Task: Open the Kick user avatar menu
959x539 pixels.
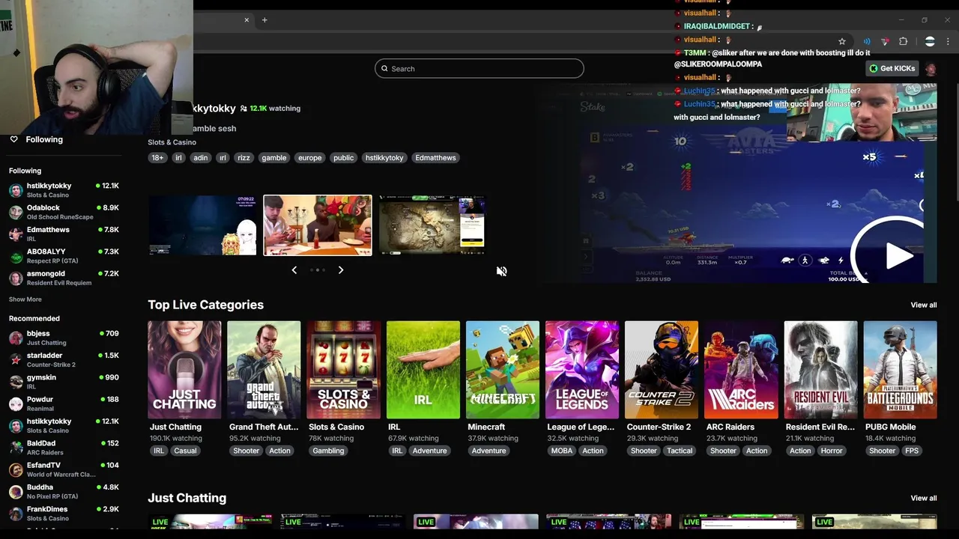Action: (931, 69)
